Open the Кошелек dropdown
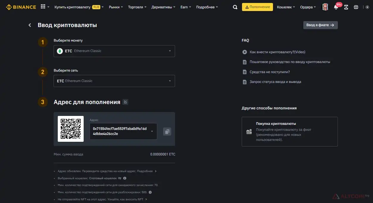 coord(286,7)
